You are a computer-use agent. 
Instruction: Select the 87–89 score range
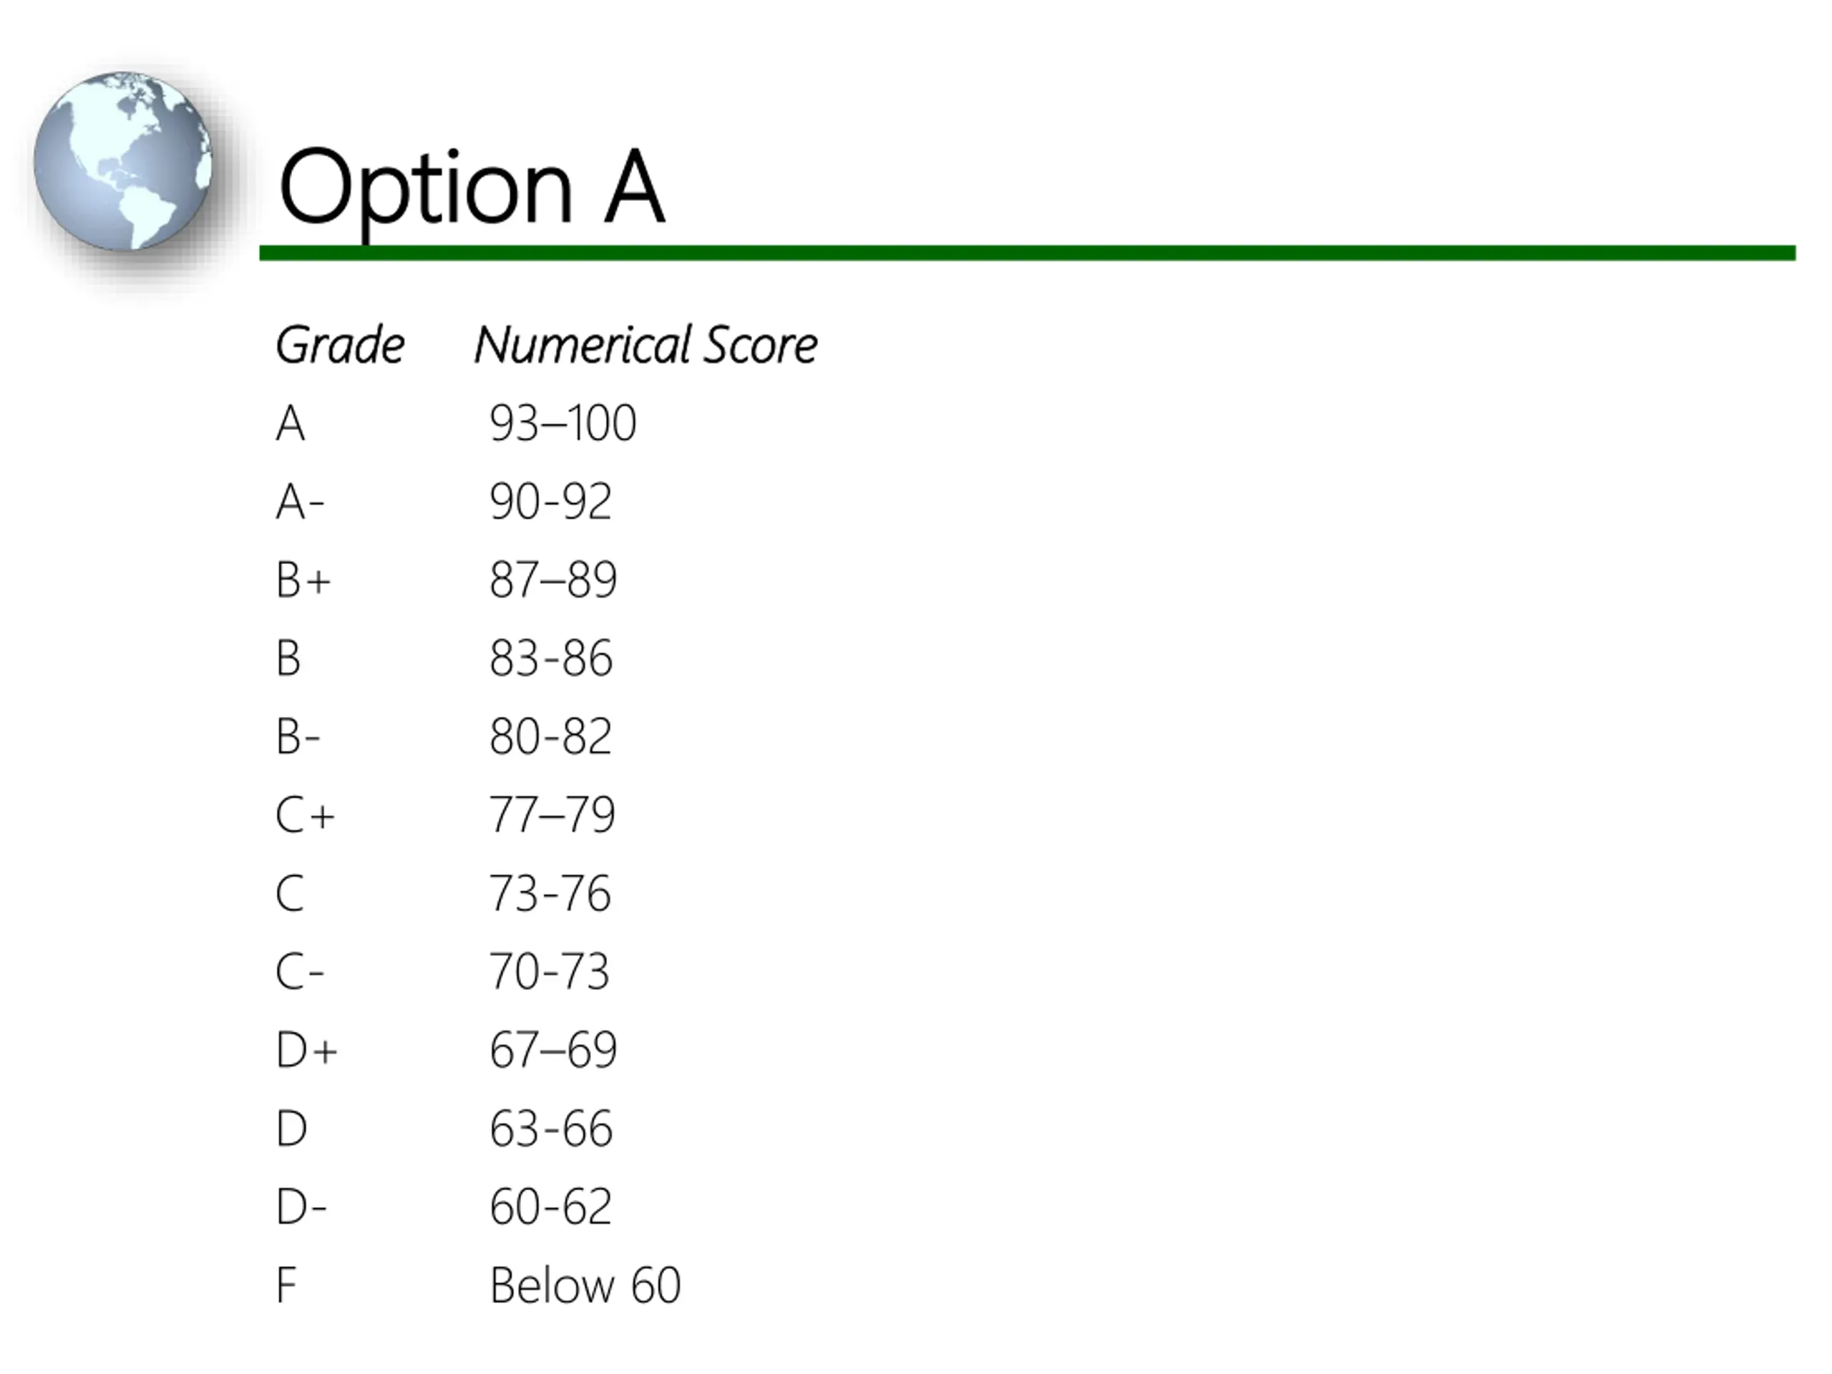[553, 580]
